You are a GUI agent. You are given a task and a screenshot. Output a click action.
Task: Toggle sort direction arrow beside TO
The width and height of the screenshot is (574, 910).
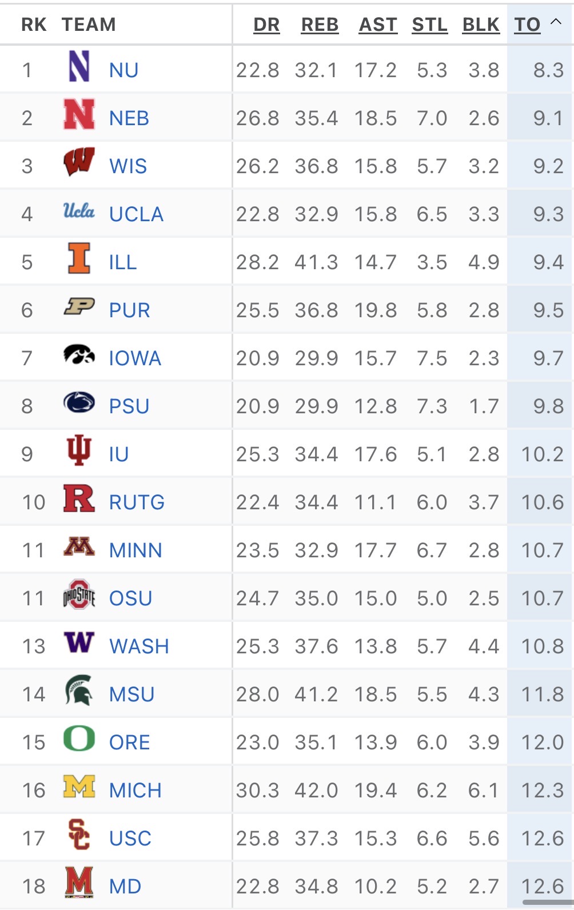click(556, 22)
